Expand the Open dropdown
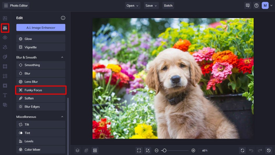The image size is (275, 155). (x=133, y=6)
